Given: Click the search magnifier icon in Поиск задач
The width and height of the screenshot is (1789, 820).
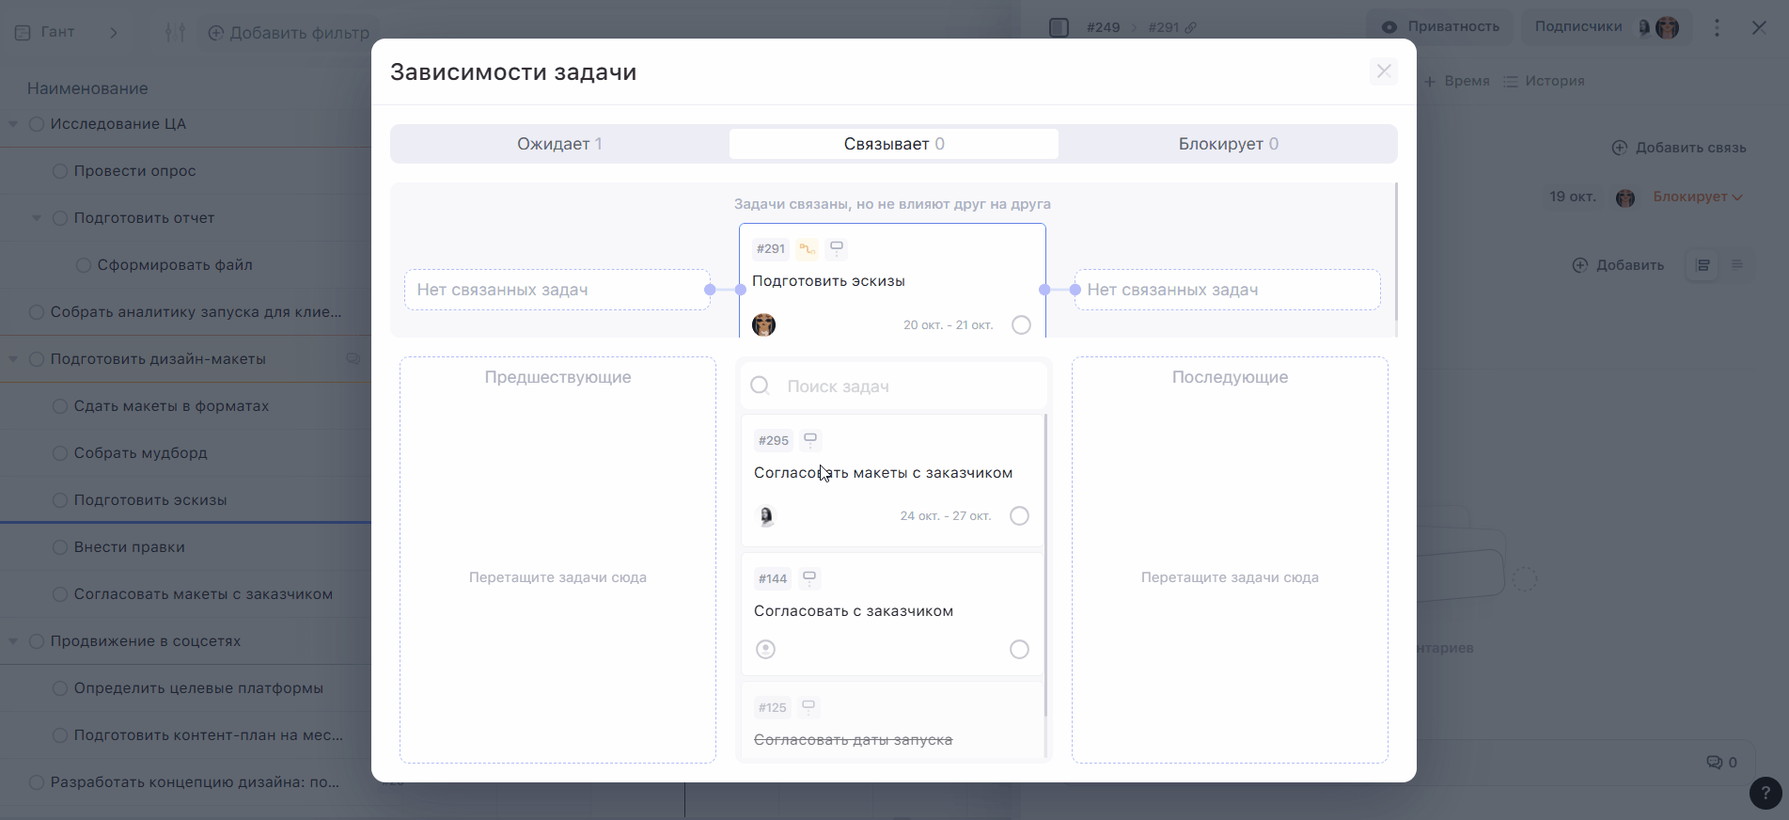Looking at the screenshot, I should click(x=761, y=386).
